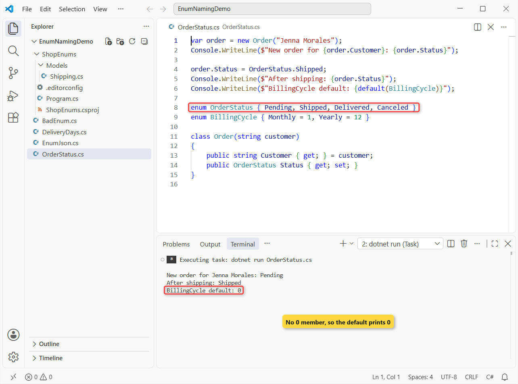The height and width of the screenshot is (384, 518).
Task: Open the Explorer view in activity bar
Action: [13, 29]
